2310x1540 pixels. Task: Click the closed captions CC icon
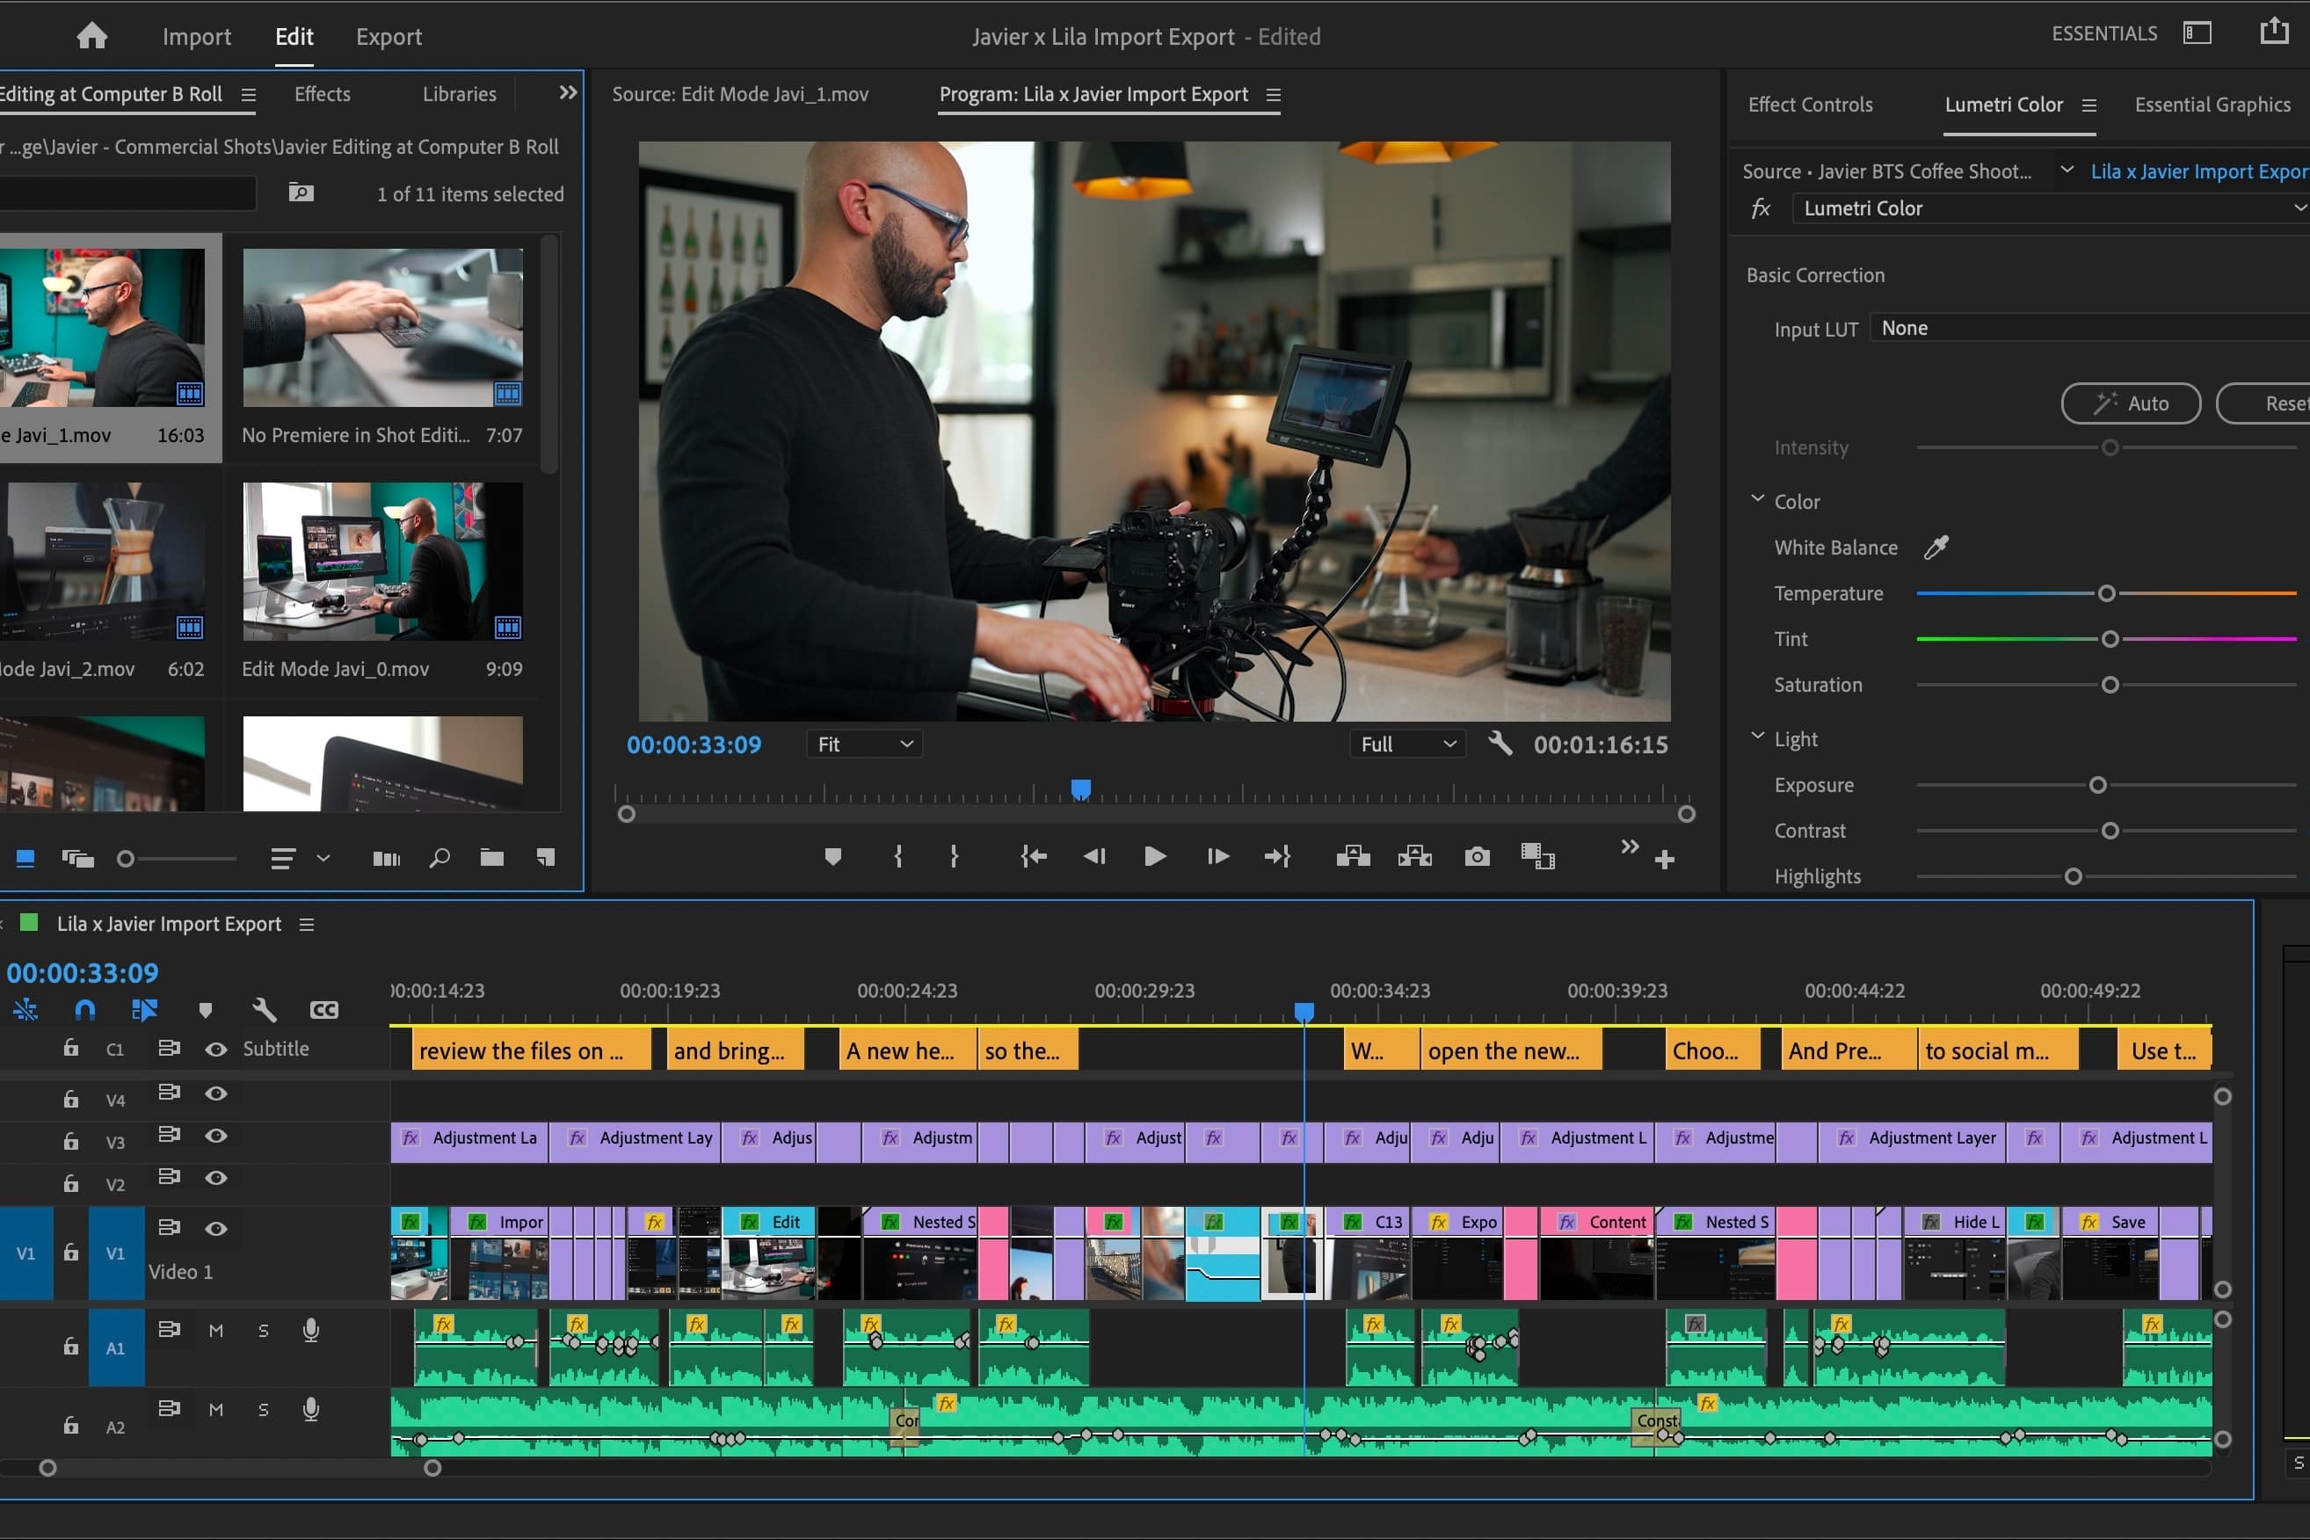(323, 1010)
